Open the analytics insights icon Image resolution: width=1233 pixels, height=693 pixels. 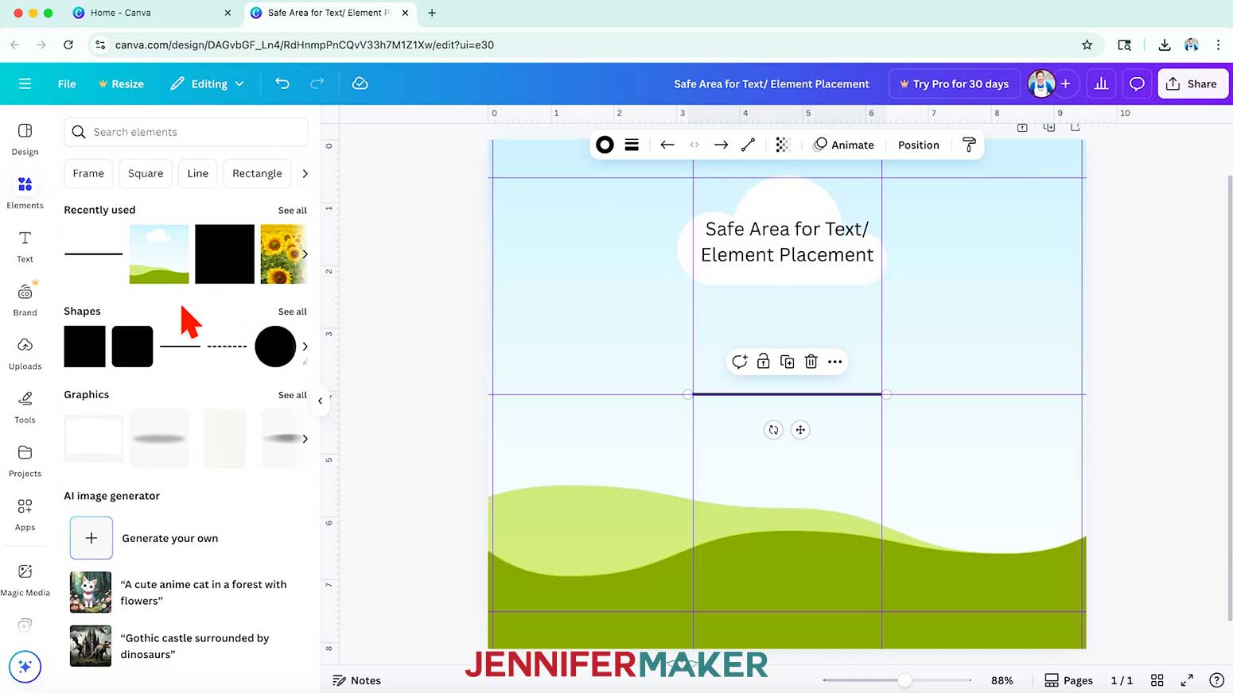click(x=1101, y=83)
